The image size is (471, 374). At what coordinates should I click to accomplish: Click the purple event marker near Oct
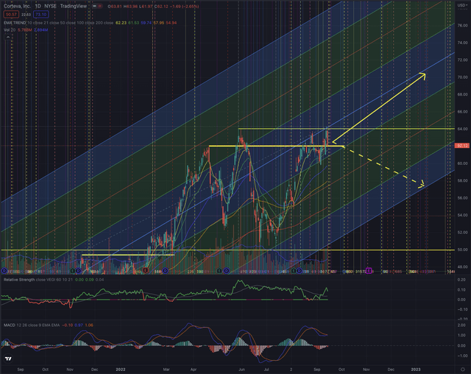(369, 271)
